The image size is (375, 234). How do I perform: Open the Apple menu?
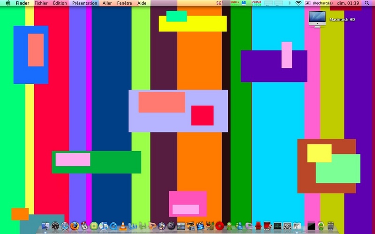[x=8, y=3]
